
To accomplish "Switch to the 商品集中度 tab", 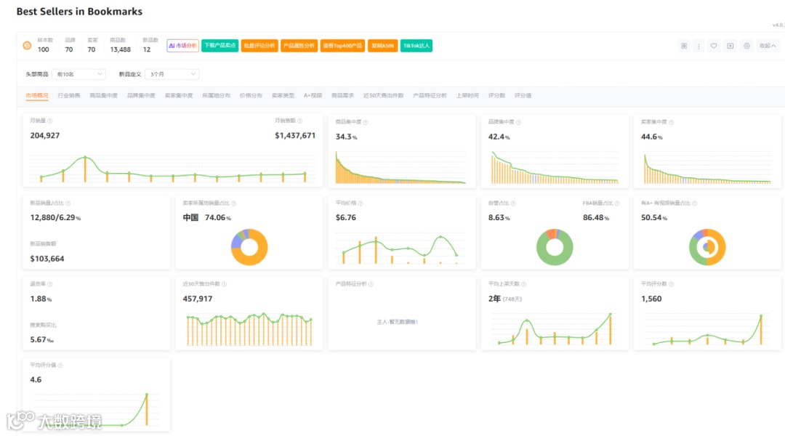I will pos(104,95).
